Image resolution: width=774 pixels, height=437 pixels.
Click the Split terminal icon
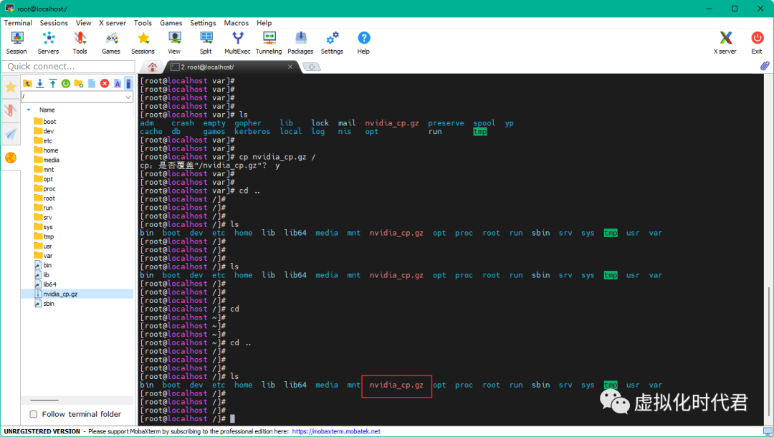tap(206, 42)
